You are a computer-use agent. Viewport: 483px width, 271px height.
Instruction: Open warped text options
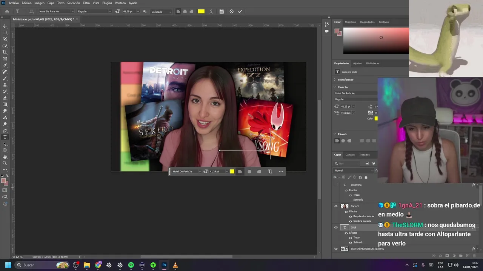click(211, 11)
